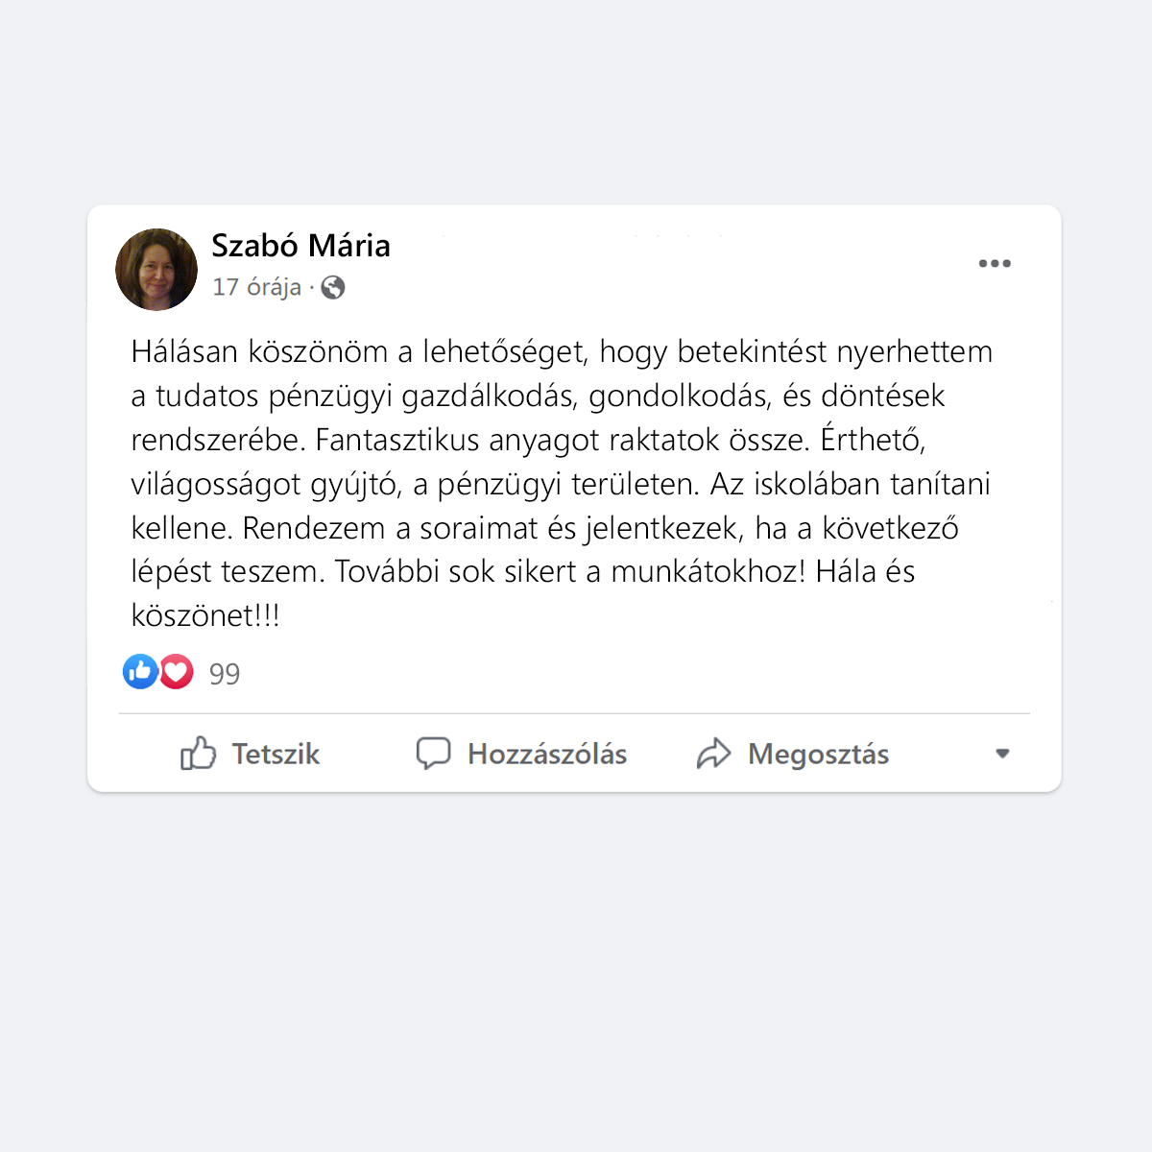
Task: Click the red heart reaction icon
Action: (x=176, y=672)
